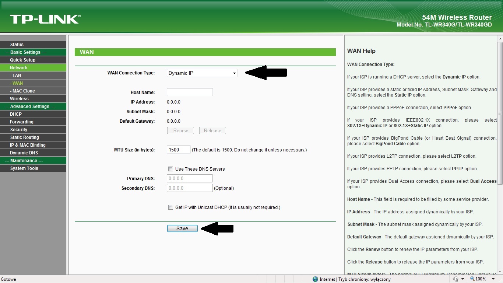Click the 54M Wireless Router title

click(x=457, y=17)
